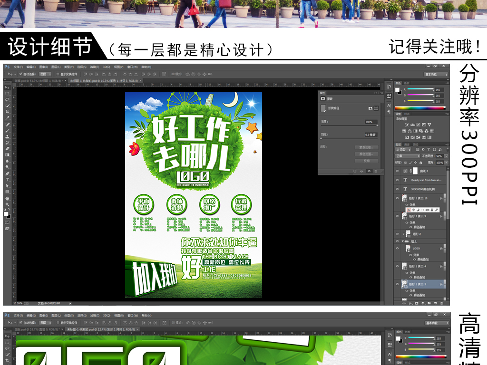This screenshot has width=487, height=365.
Task: Add Brightness/Contrast adjustment from Adjustments panel
Action: (x=407, y=125)
